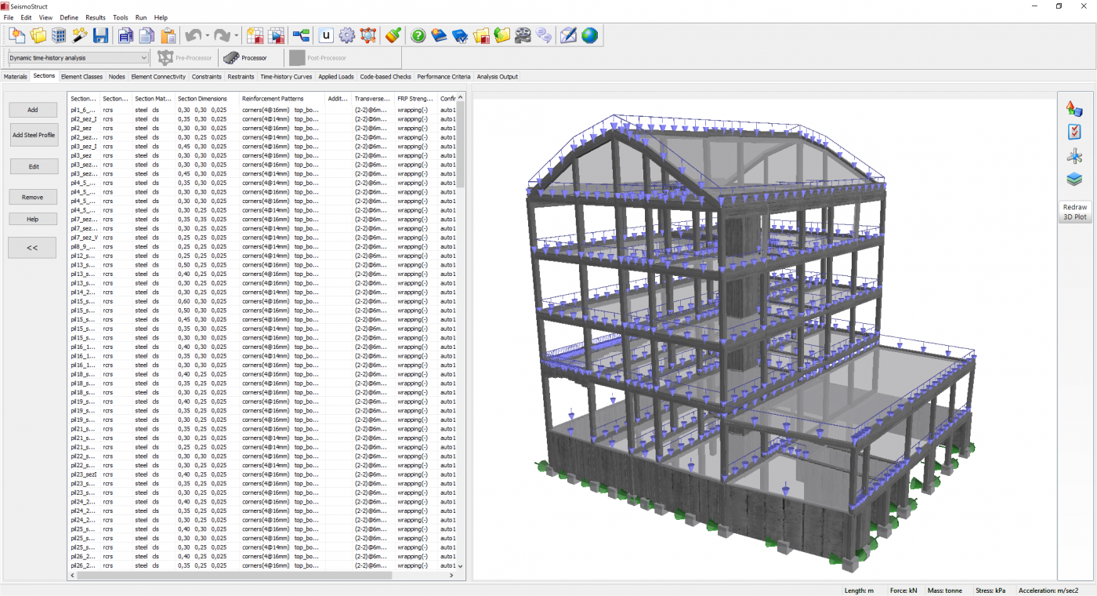Click the globe icon in toolbar
The image size is (1097, 596).
coord(589,35)
